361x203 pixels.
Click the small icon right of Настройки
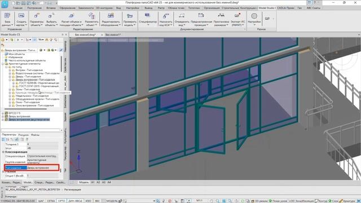(267, 19)
